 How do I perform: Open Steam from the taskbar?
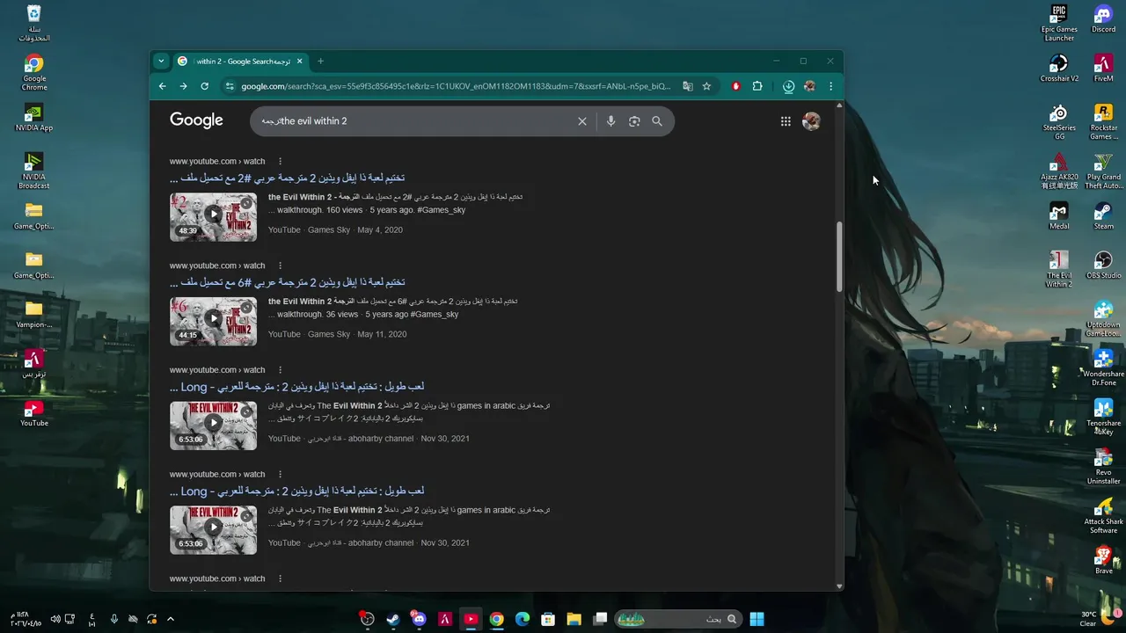point(393,619)
